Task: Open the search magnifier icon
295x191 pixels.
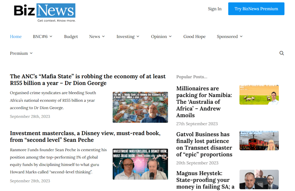Action: pyautogui.click(x=281, y=53)
